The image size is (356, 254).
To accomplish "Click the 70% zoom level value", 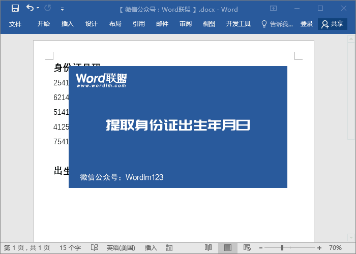I will (335, 248).
